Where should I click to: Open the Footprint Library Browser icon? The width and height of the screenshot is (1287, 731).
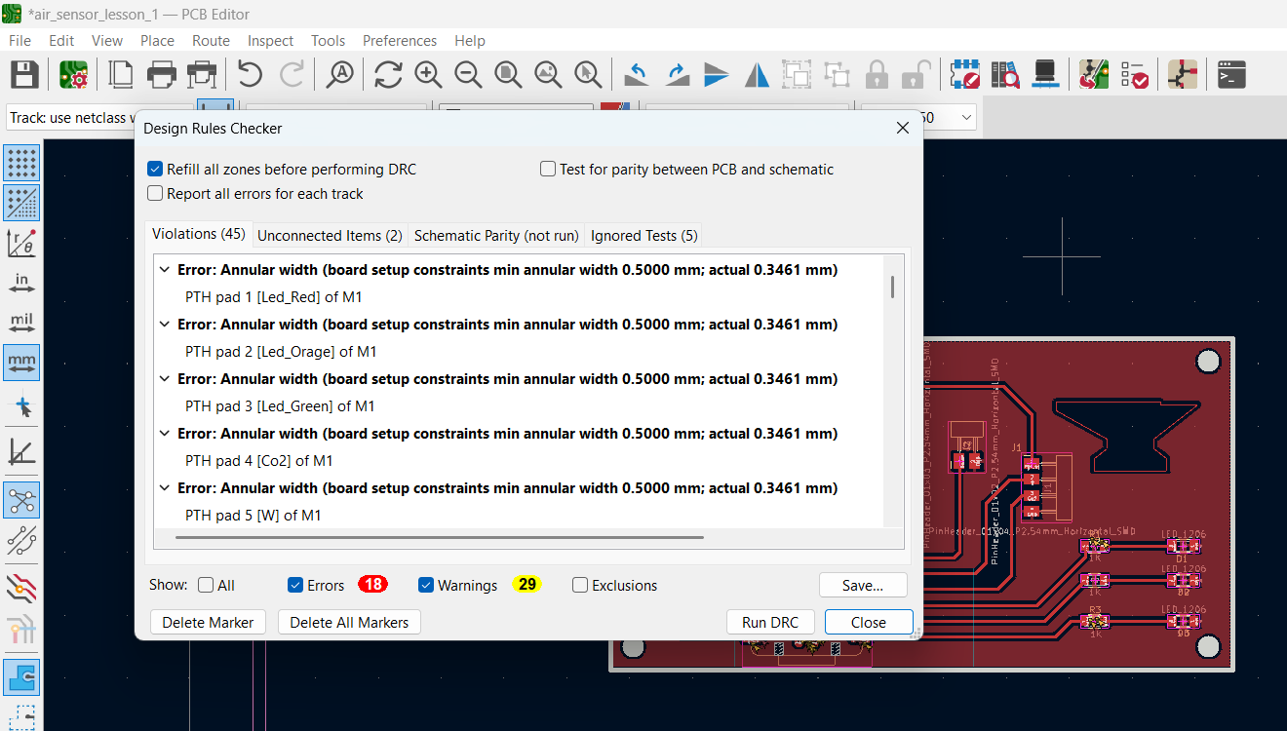tap(1005, 74)
